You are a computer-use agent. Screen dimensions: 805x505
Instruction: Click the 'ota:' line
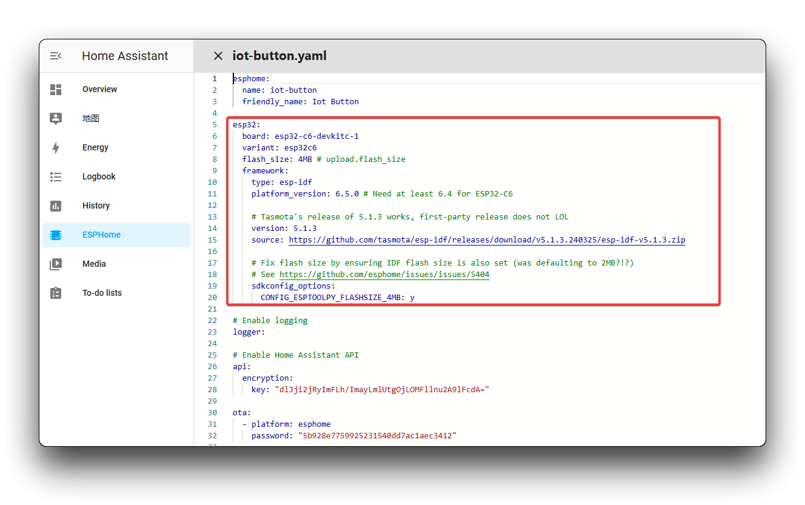tap(242, 412)
